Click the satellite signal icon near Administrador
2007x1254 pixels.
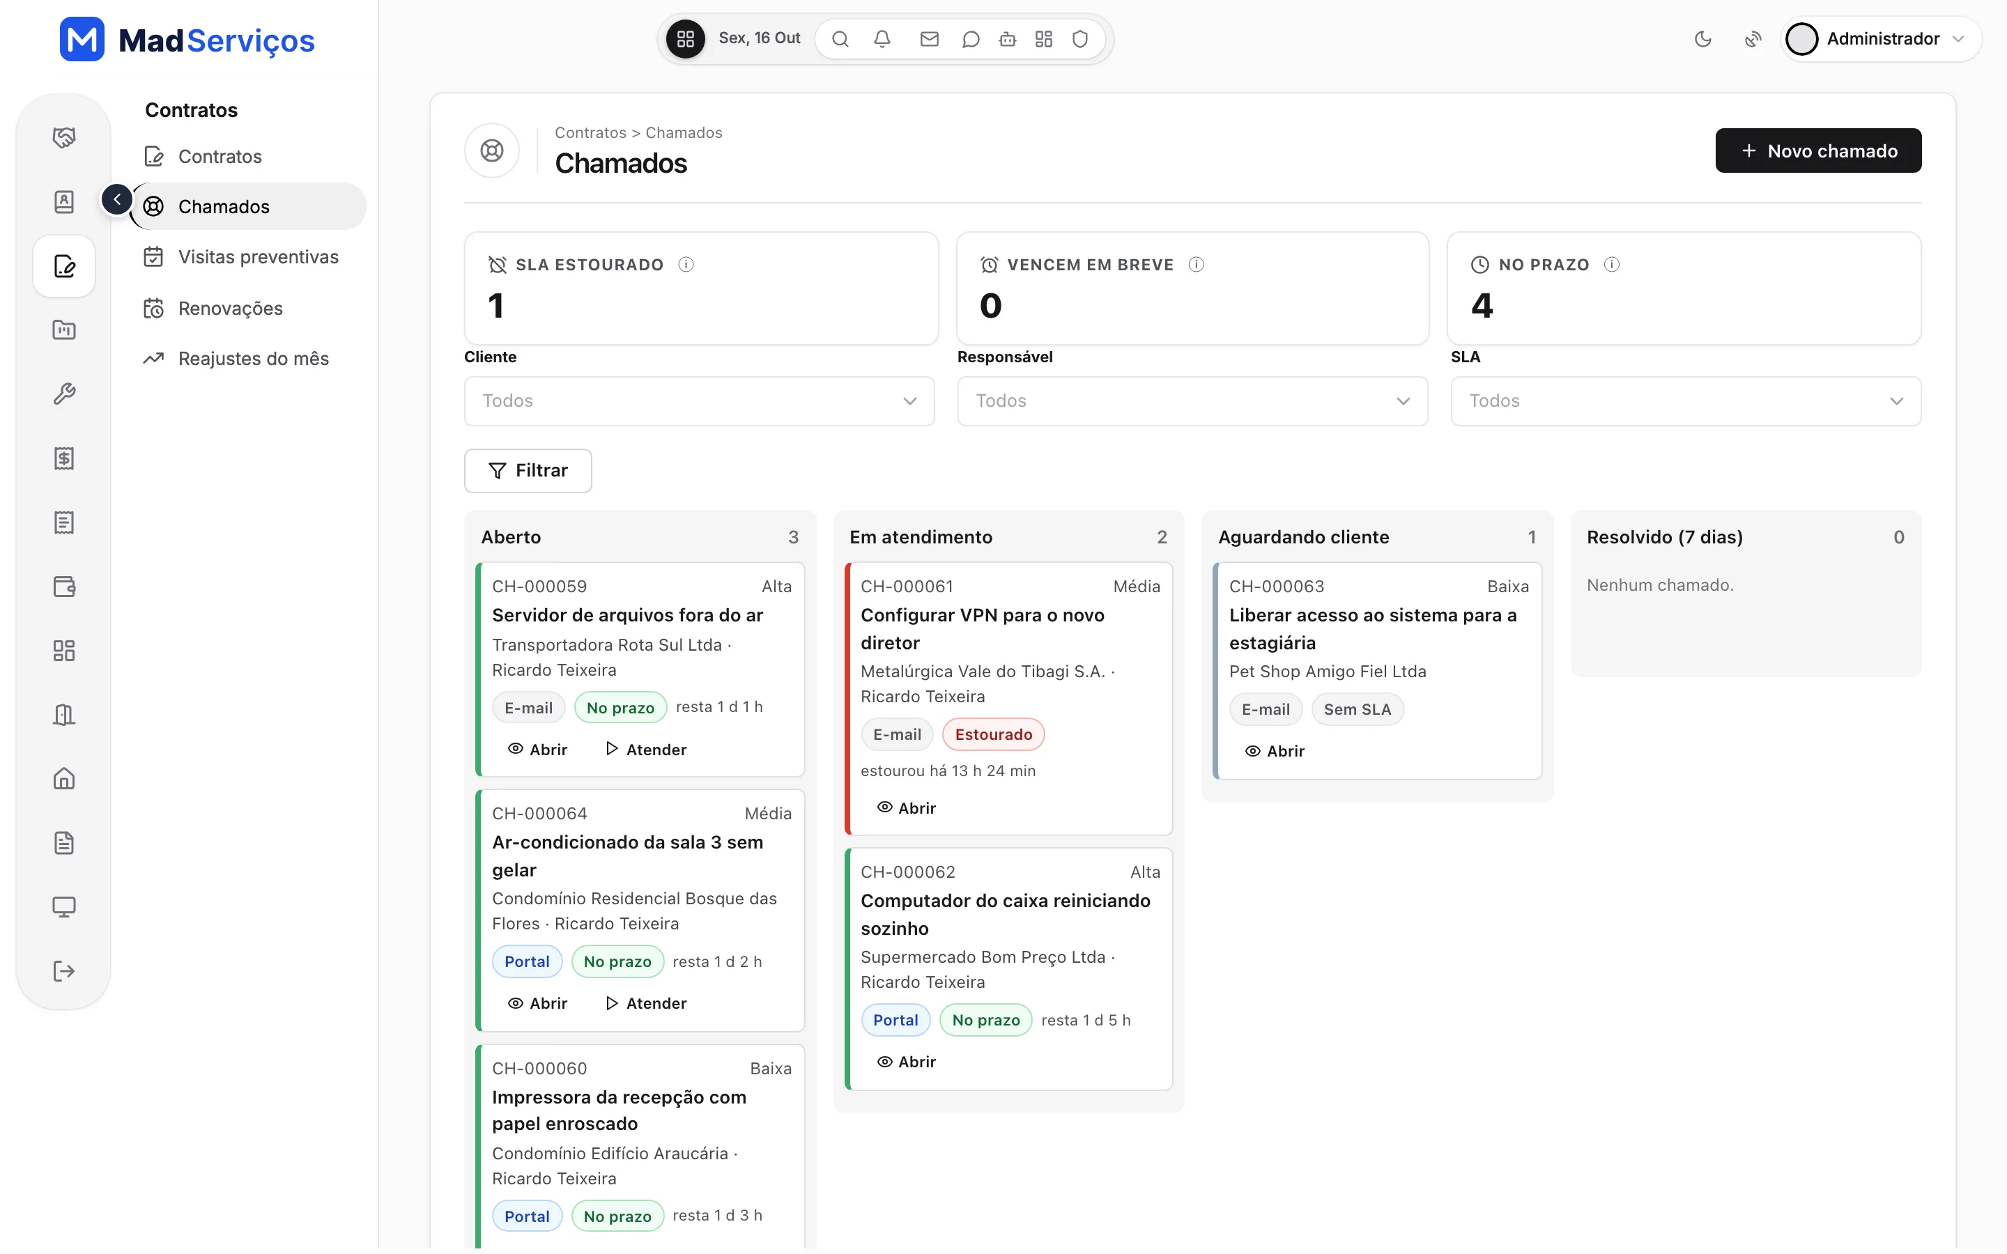click(x=1753, y=39)
